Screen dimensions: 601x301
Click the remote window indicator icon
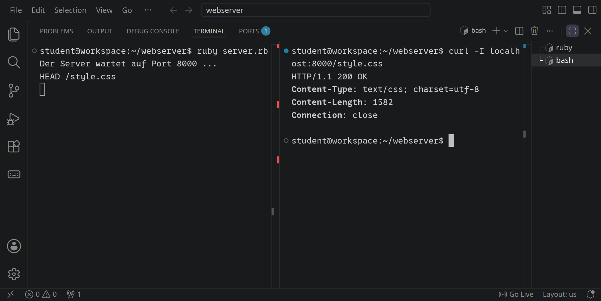click(x=10, y=294)
